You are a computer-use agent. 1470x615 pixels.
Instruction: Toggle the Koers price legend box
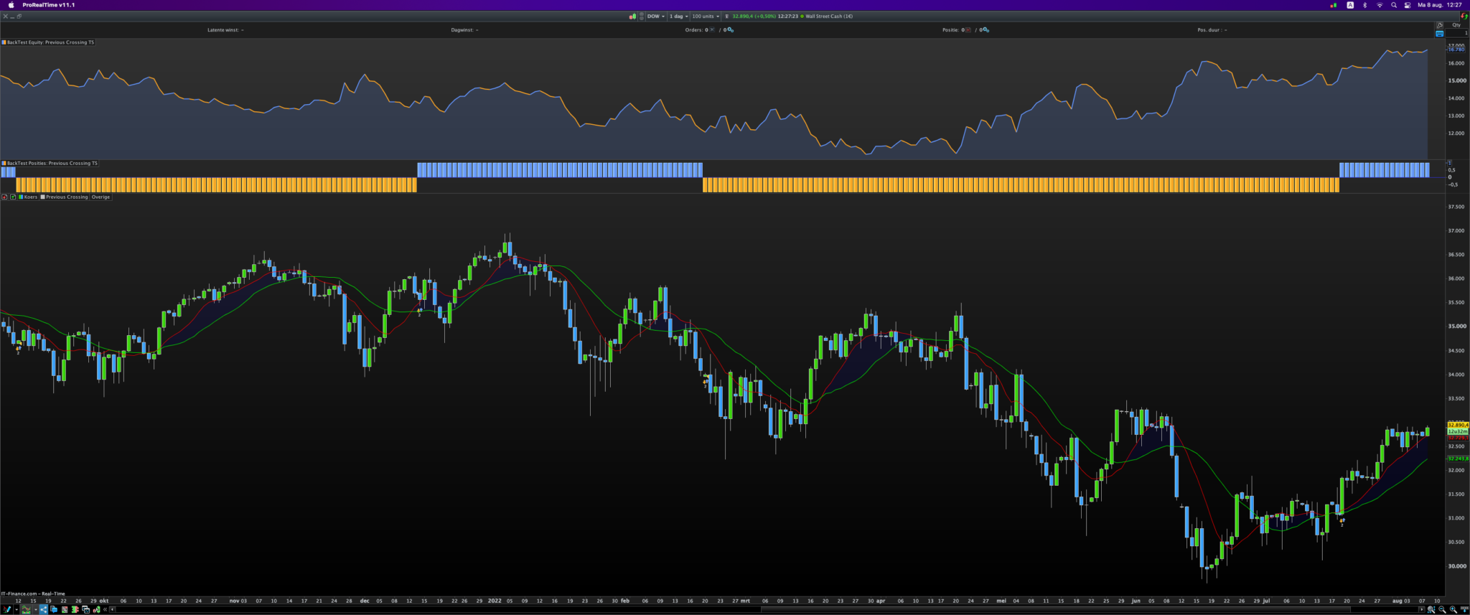28,197
